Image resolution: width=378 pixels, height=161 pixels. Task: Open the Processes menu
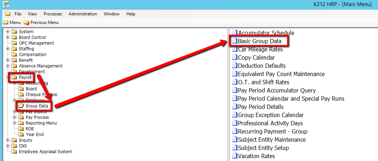tap(53, 14)
